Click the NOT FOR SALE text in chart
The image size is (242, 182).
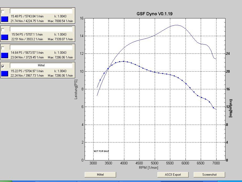101,151
